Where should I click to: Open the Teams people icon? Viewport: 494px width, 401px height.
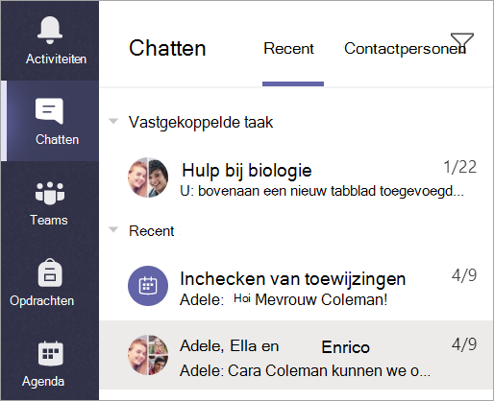pyautogui.click(x=50, y=193)
